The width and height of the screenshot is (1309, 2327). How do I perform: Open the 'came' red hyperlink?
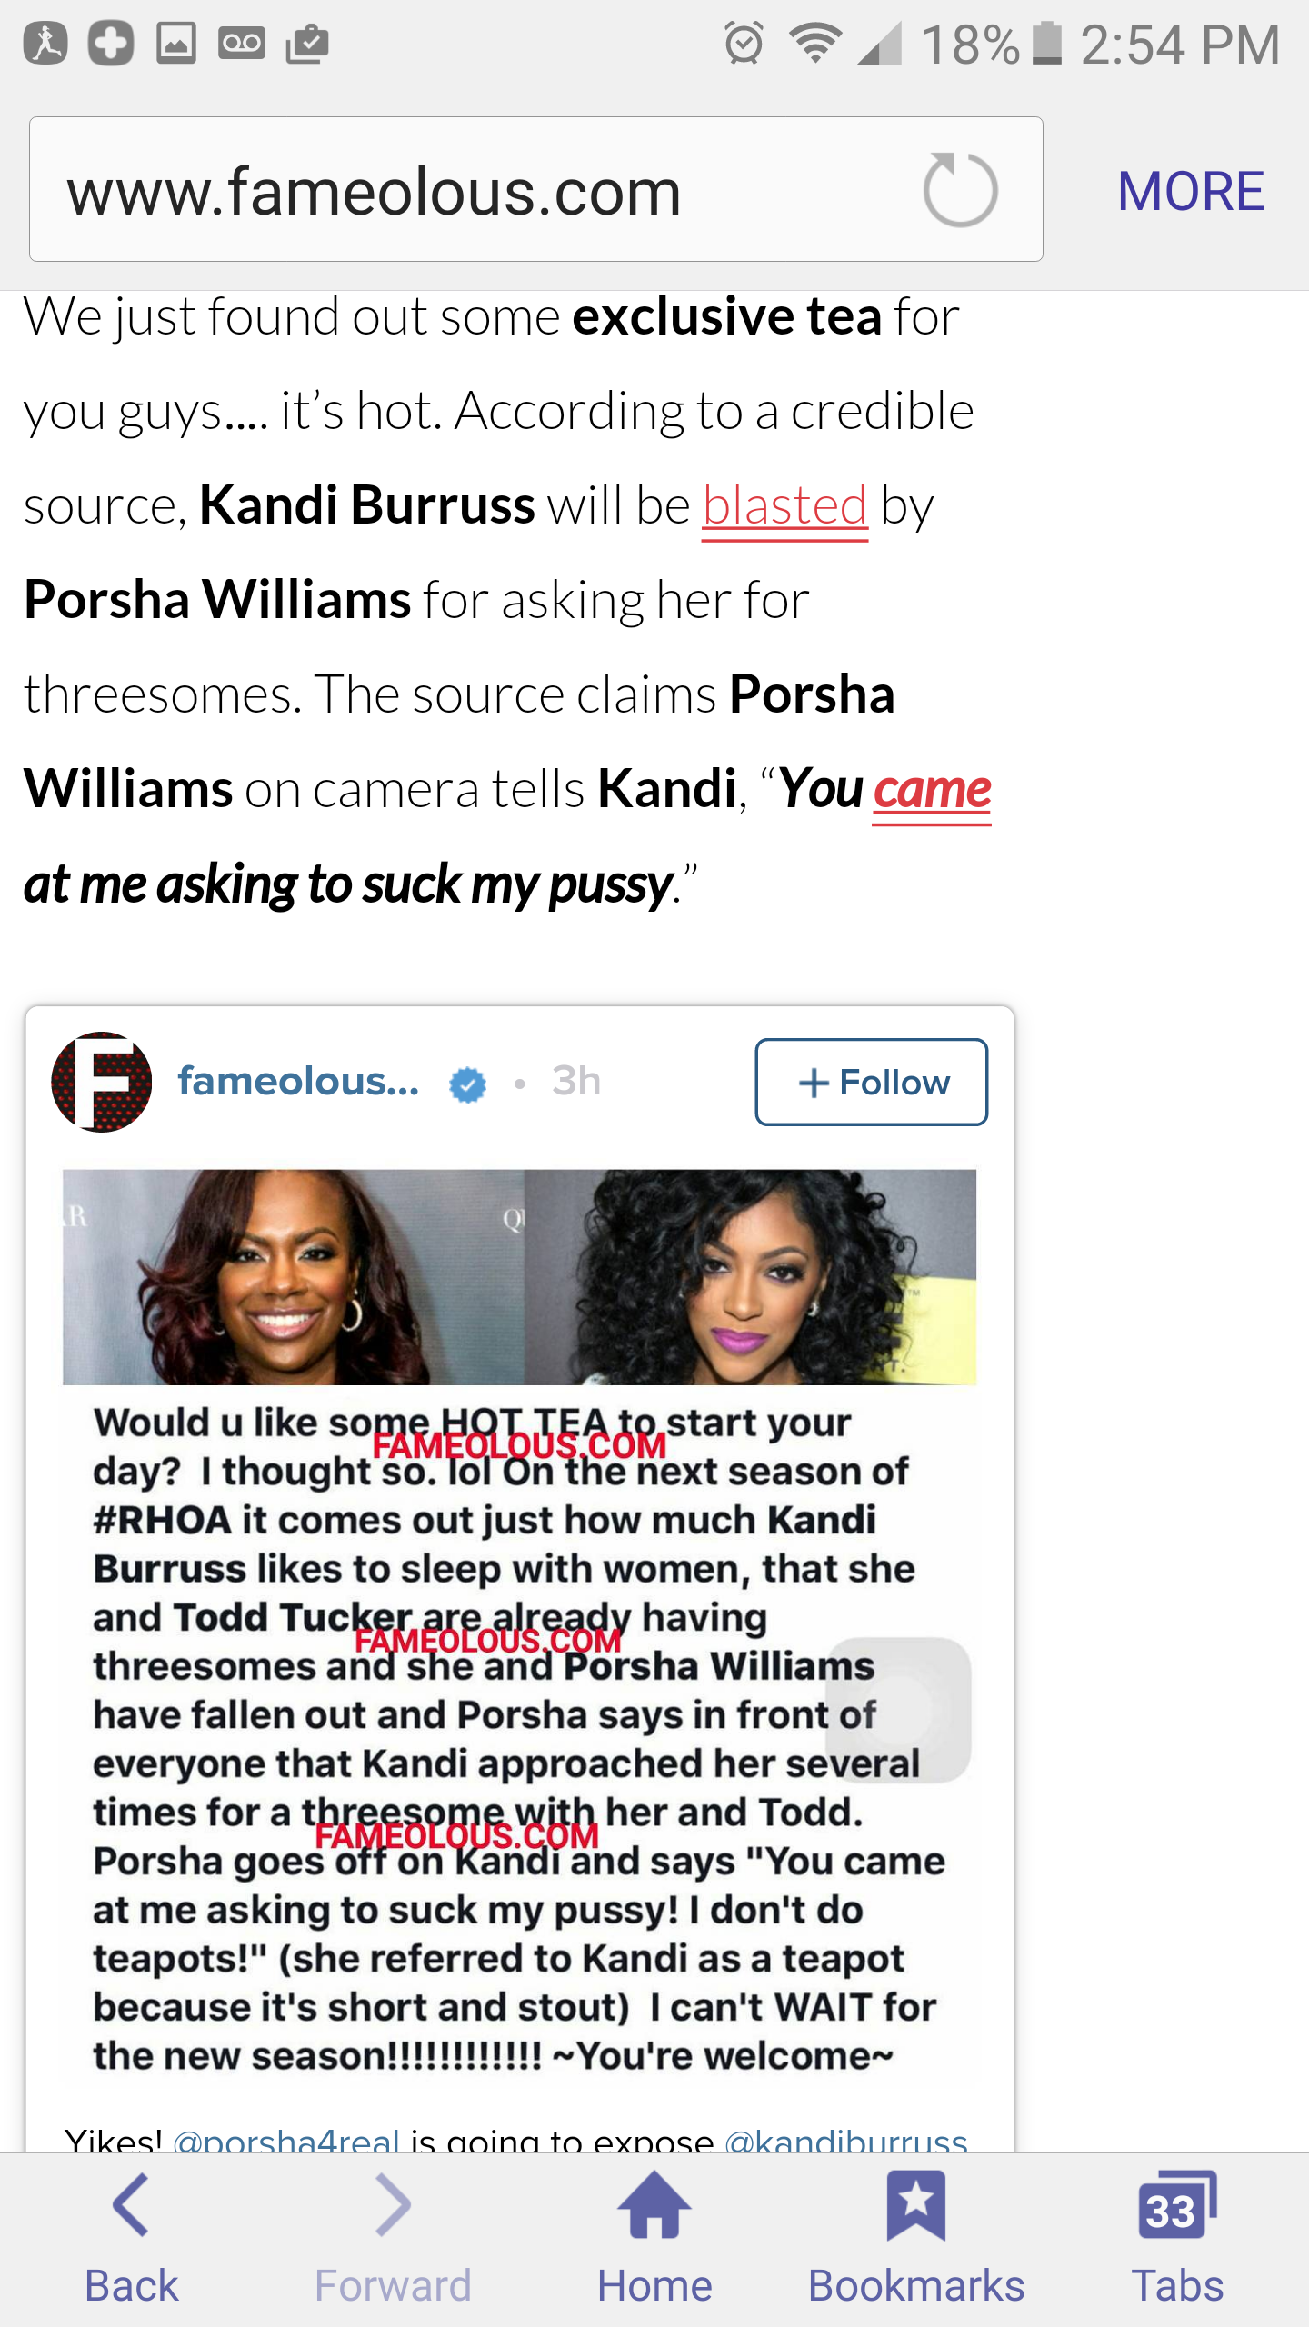pyautogui.click(x=931, y=789)
